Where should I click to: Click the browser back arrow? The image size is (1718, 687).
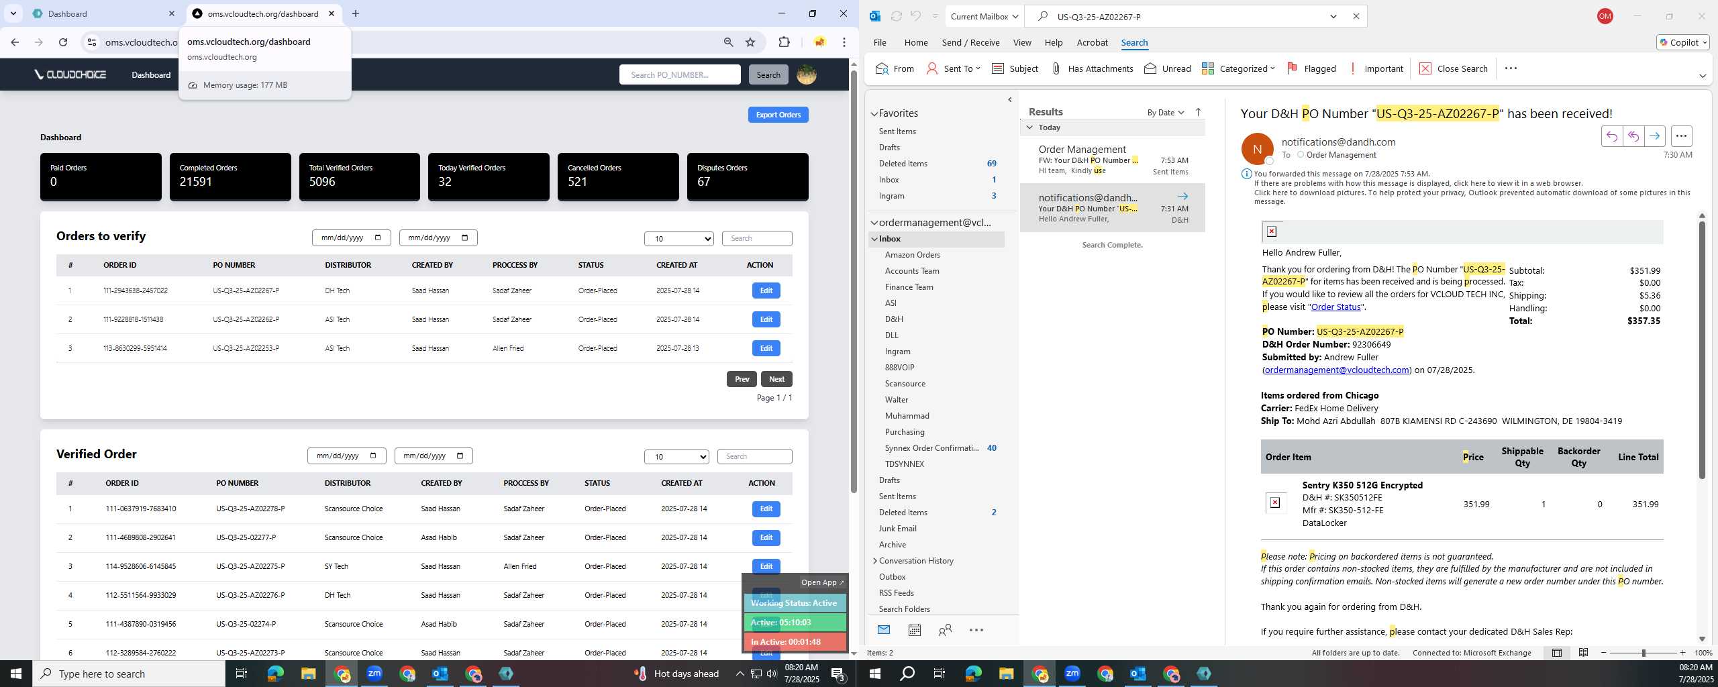point(15,42)
